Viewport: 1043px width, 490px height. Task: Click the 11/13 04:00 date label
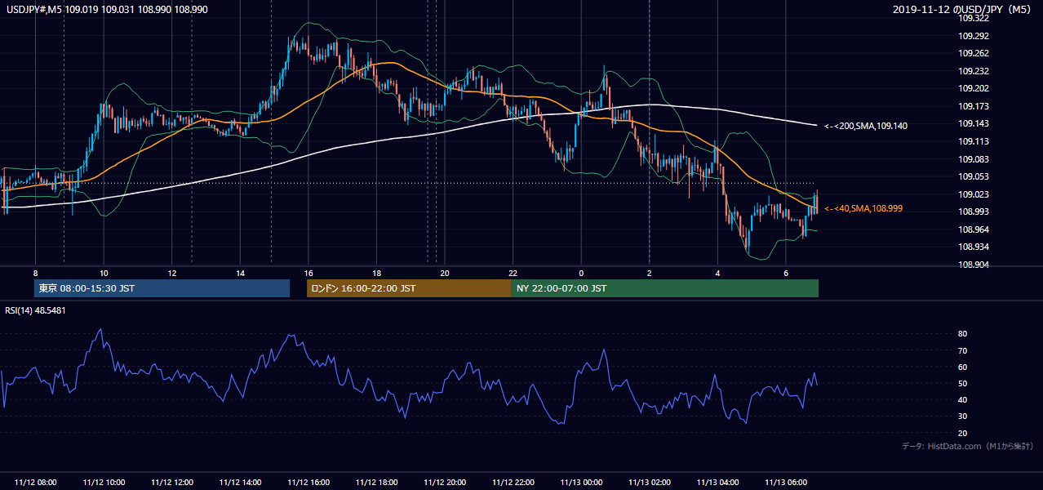717,483
